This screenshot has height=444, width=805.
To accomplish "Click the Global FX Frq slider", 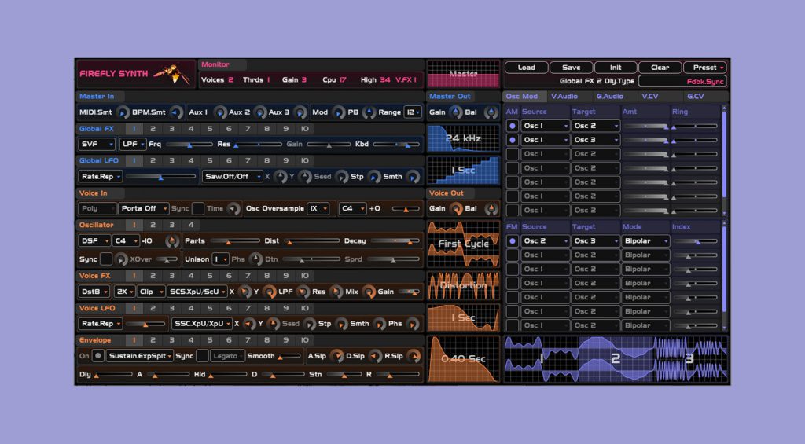I will tap(189, 145).
